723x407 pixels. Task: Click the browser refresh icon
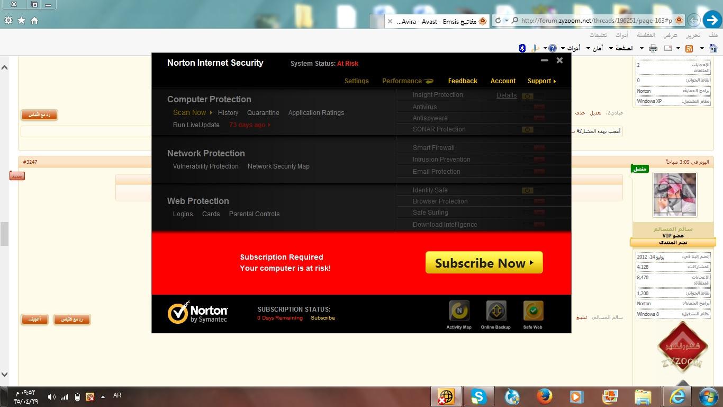[x=498, y=21]
